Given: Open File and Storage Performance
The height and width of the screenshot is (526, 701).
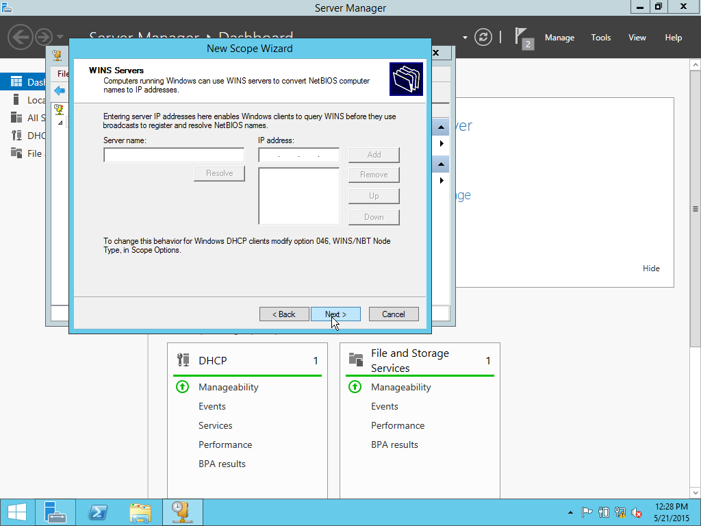Looking at the screenshot, I should point(398,425).
